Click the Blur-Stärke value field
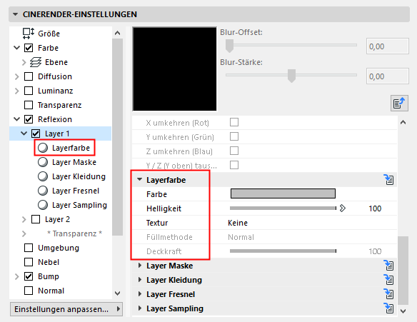 click(388, 76)
